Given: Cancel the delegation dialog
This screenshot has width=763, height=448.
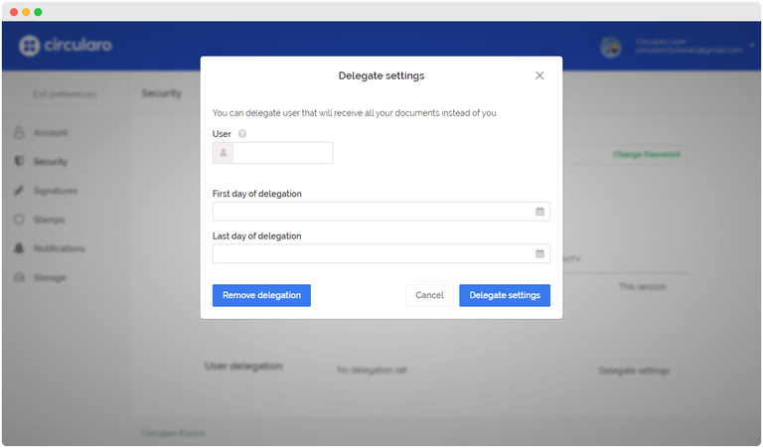Looking at the screenshot, I should pos(429,295).
